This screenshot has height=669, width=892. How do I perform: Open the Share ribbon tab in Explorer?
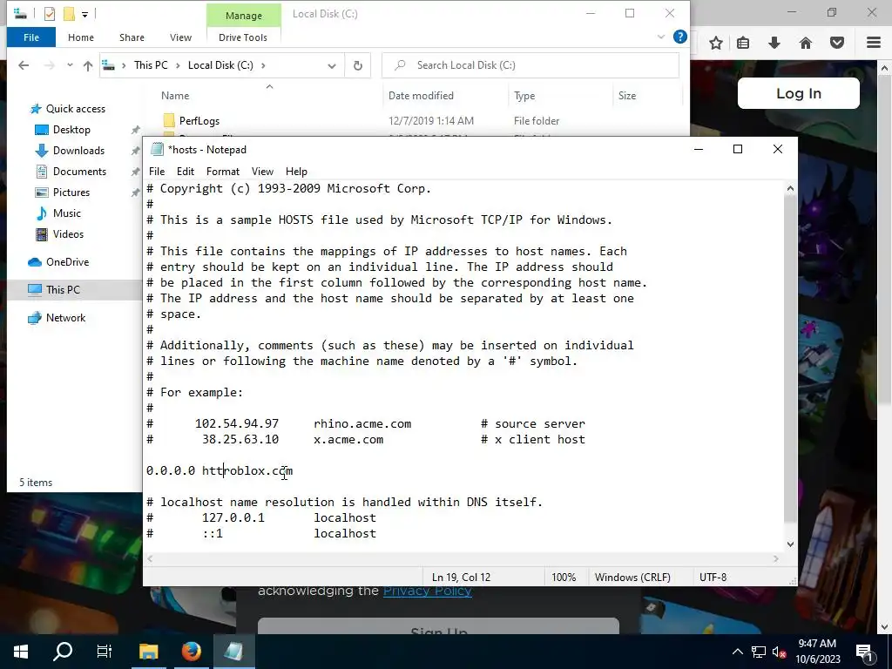[x=132, y=37]
